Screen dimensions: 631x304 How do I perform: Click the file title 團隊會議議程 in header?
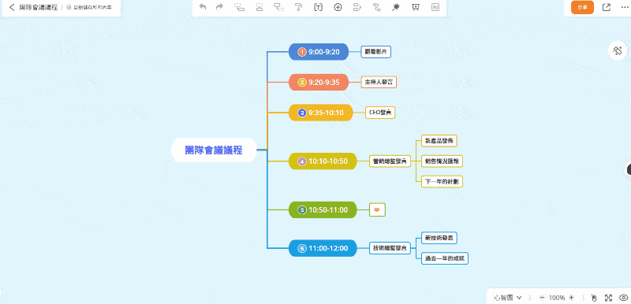[39, 7]
